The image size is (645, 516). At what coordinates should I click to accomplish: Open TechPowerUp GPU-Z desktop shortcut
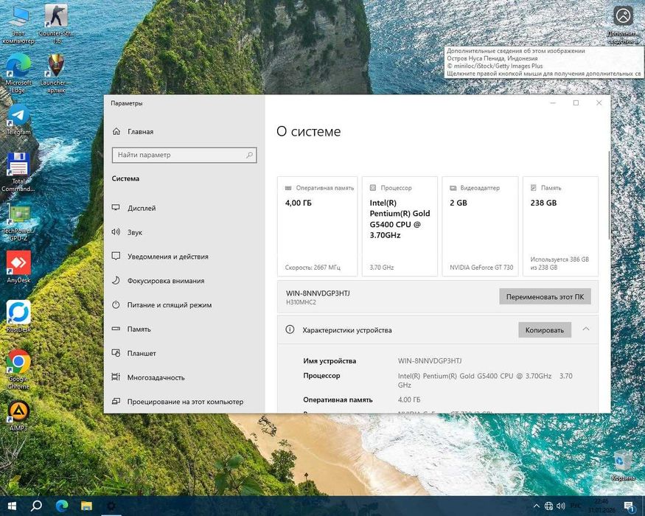[x=18, y=223]
